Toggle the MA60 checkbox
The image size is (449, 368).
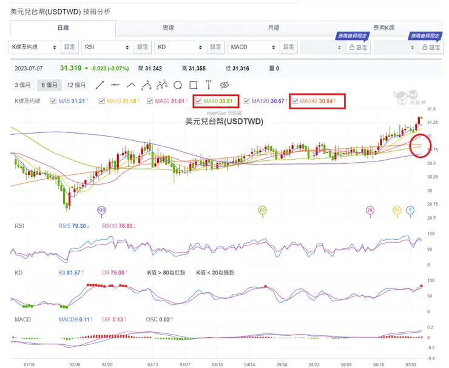198,101
